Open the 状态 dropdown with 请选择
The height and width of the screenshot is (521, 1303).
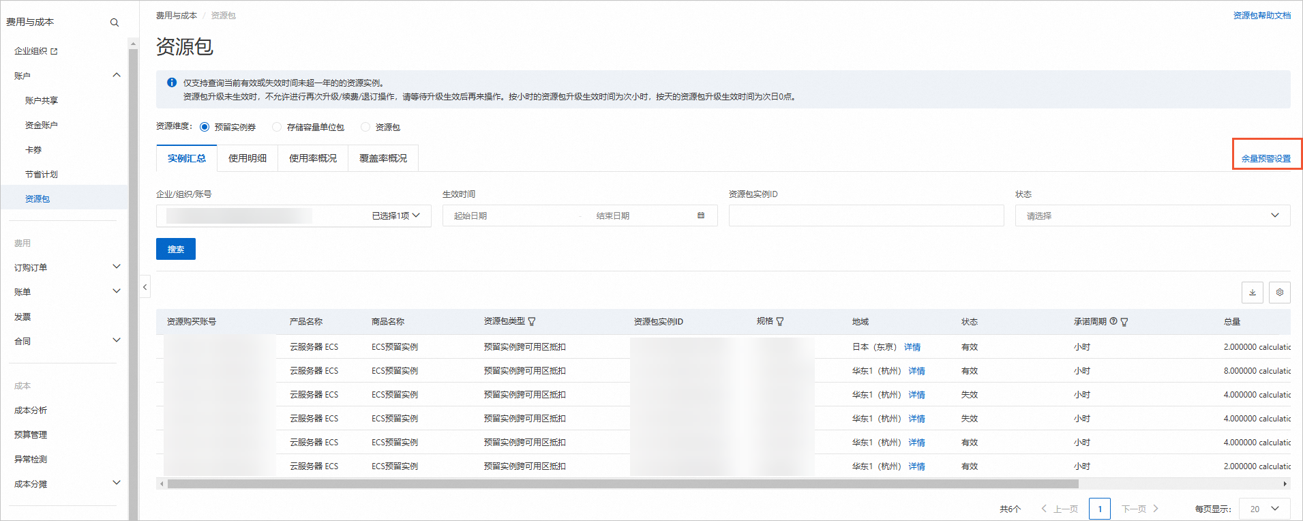pos(1152,215)
